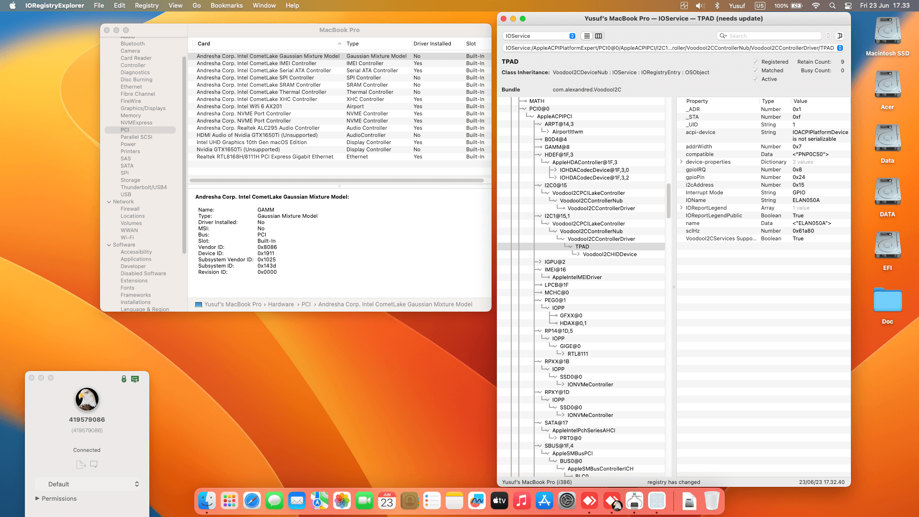This screenshot has height=517, width=919.
Task: Open Spotlight search in menu bar
Action: coord(832,6)
